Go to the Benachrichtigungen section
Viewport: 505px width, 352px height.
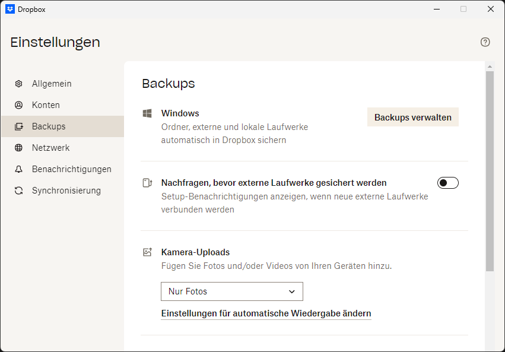pos(71,169)
